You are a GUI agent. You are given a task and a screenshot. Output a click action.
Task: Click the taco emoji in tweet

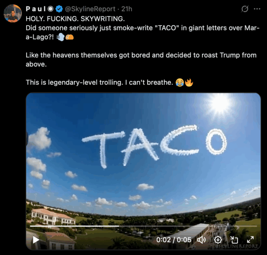coord(70,37)
